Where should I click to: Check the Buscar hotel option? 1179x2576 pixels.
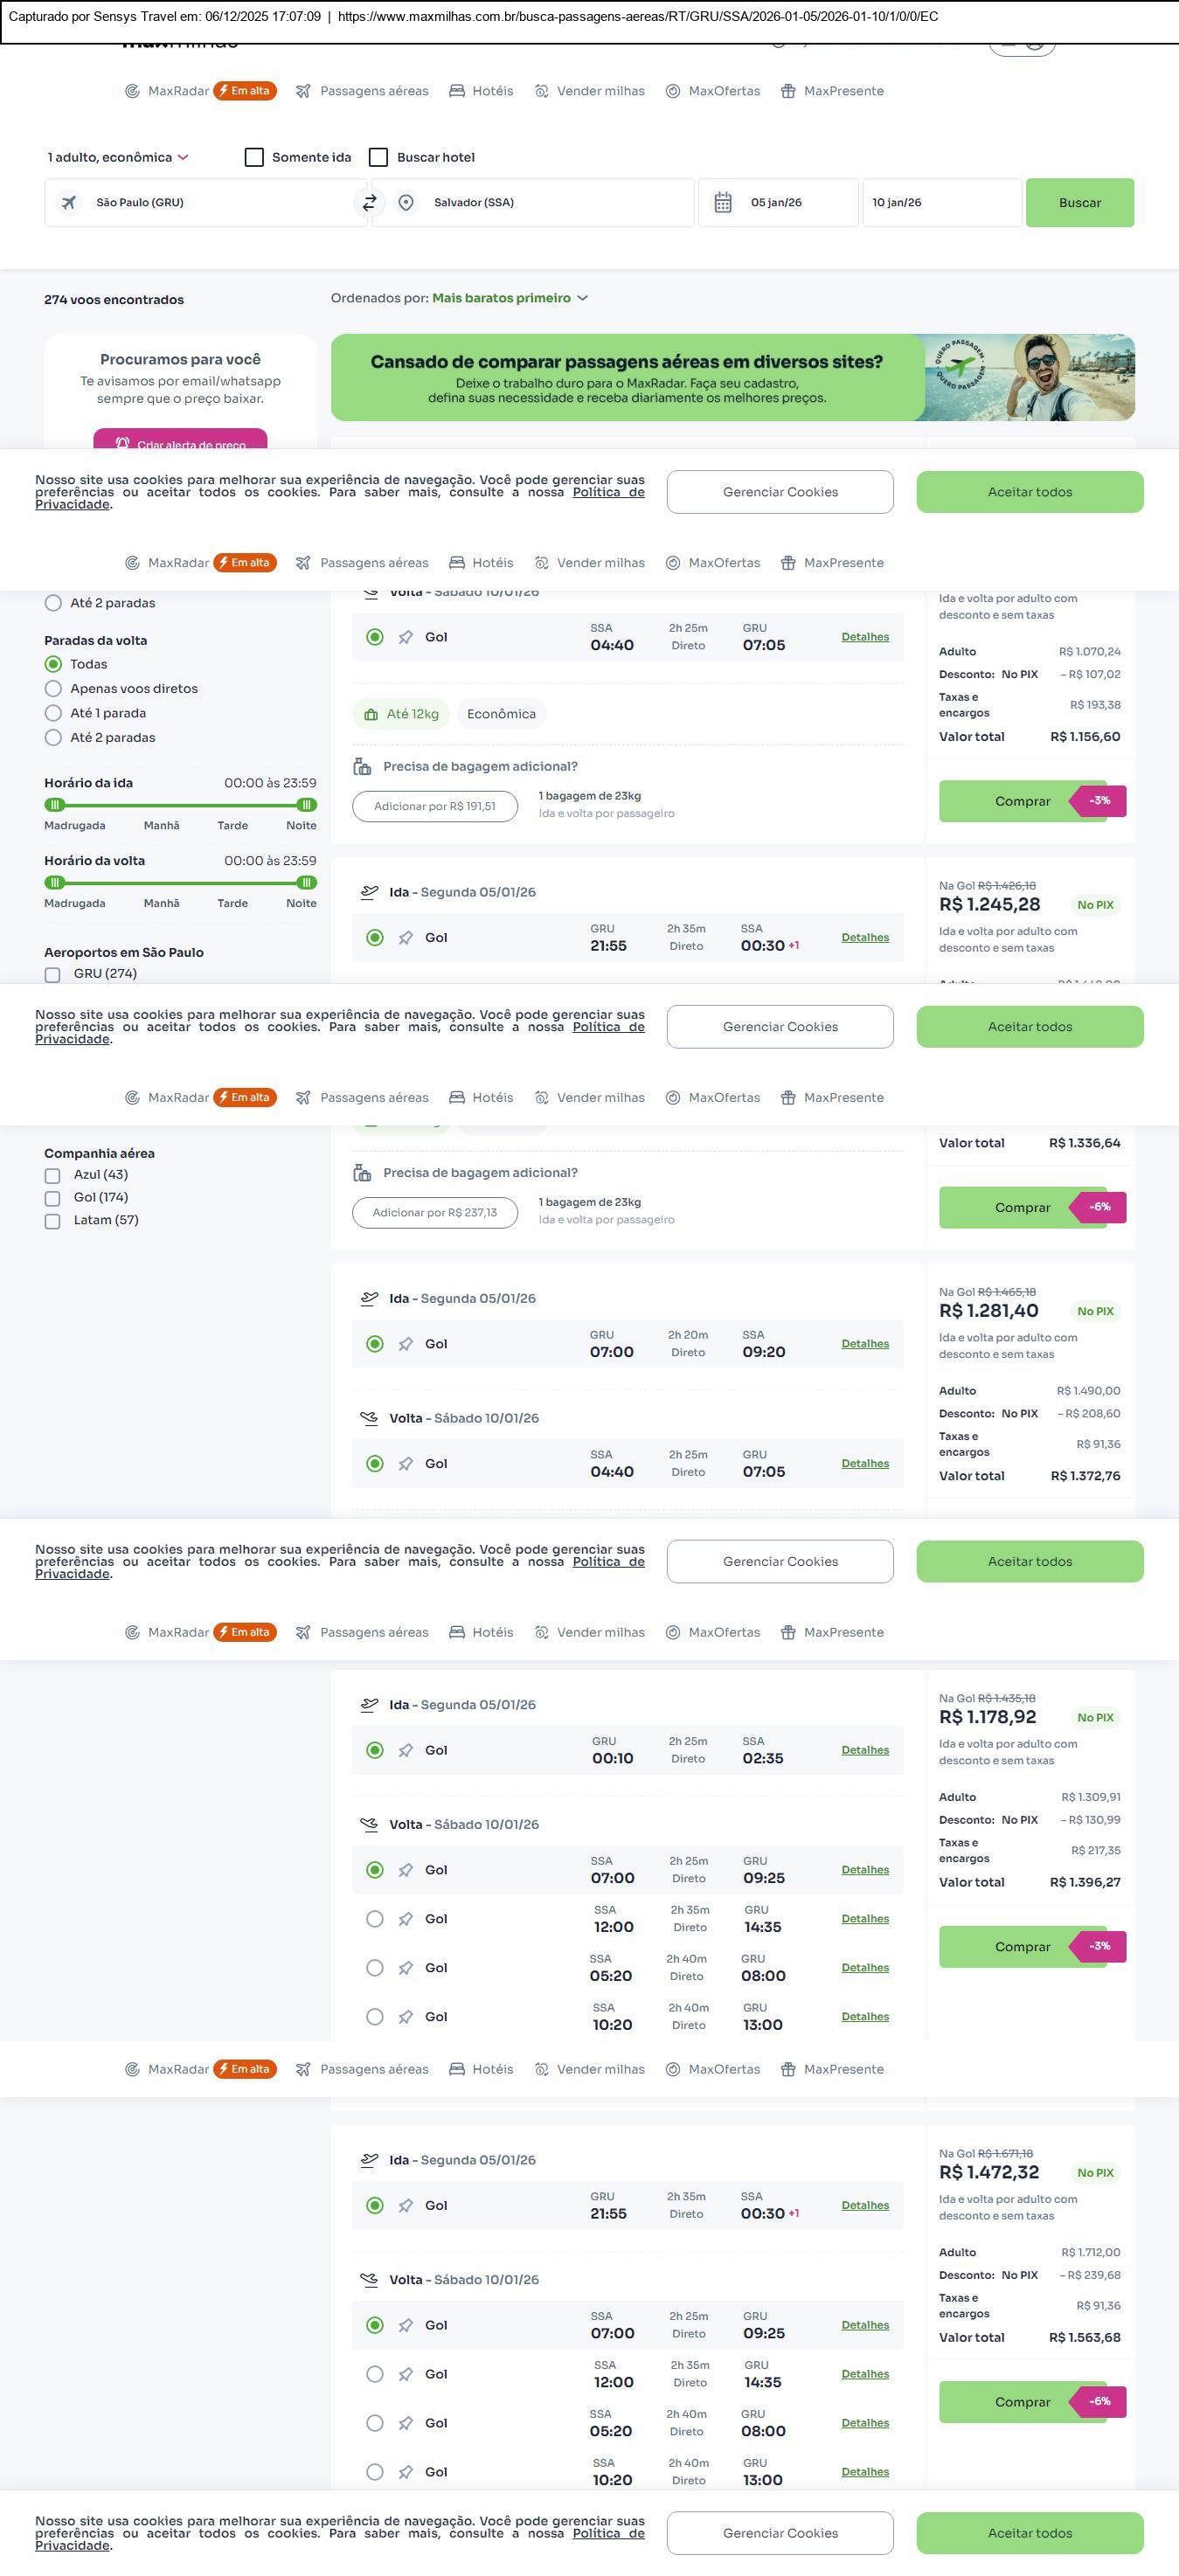point(378,157)
